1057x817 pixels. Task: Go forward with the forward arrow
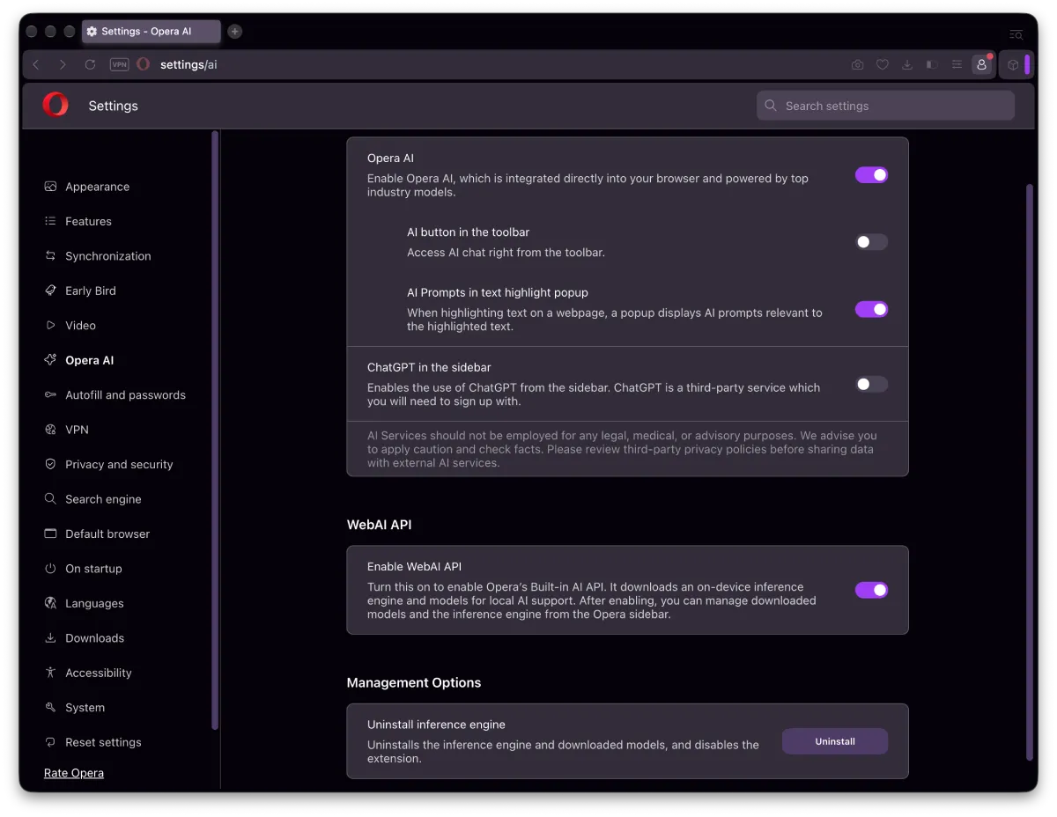coord(63,64)
